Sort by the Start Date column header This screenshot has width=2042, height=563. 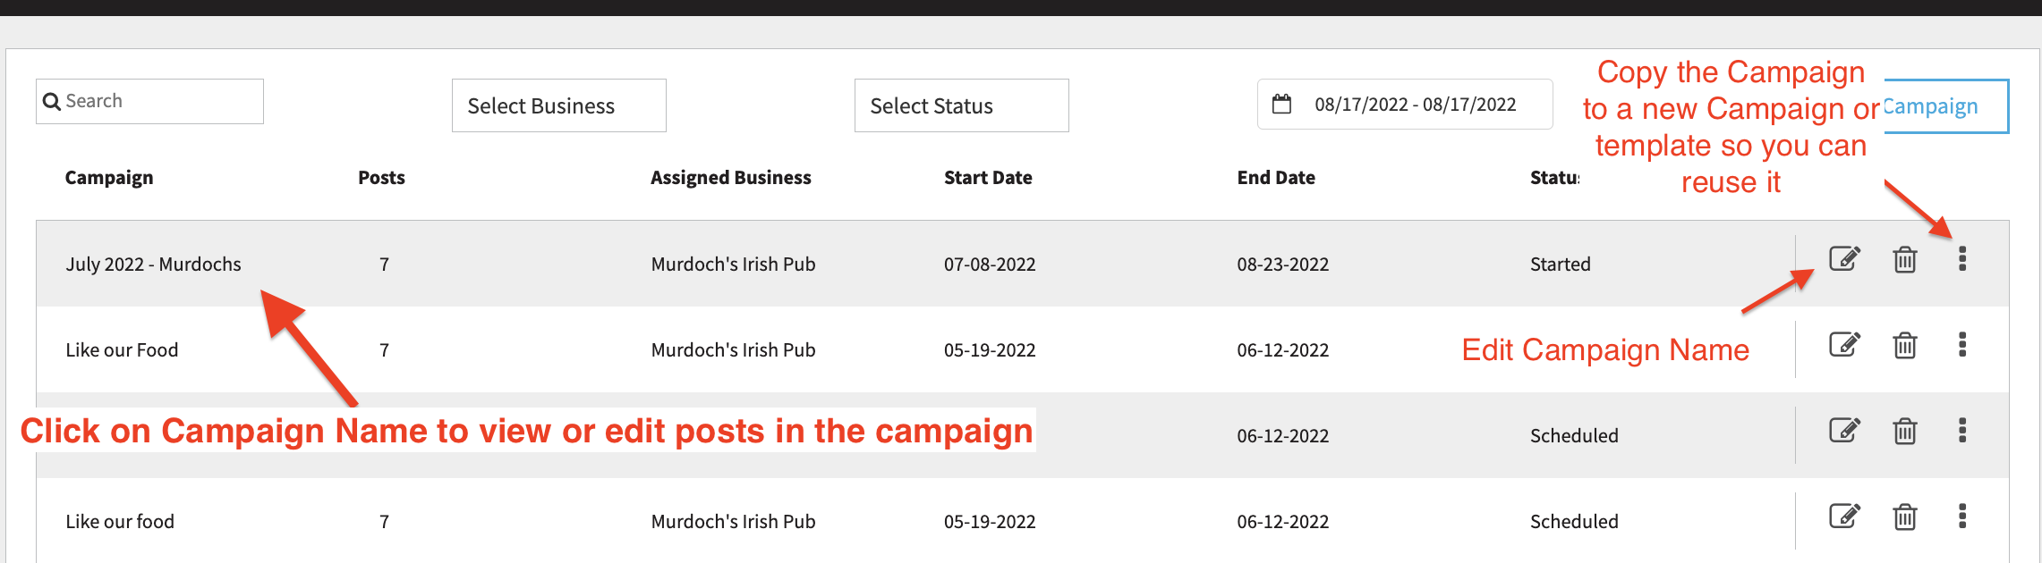point(988,178)
